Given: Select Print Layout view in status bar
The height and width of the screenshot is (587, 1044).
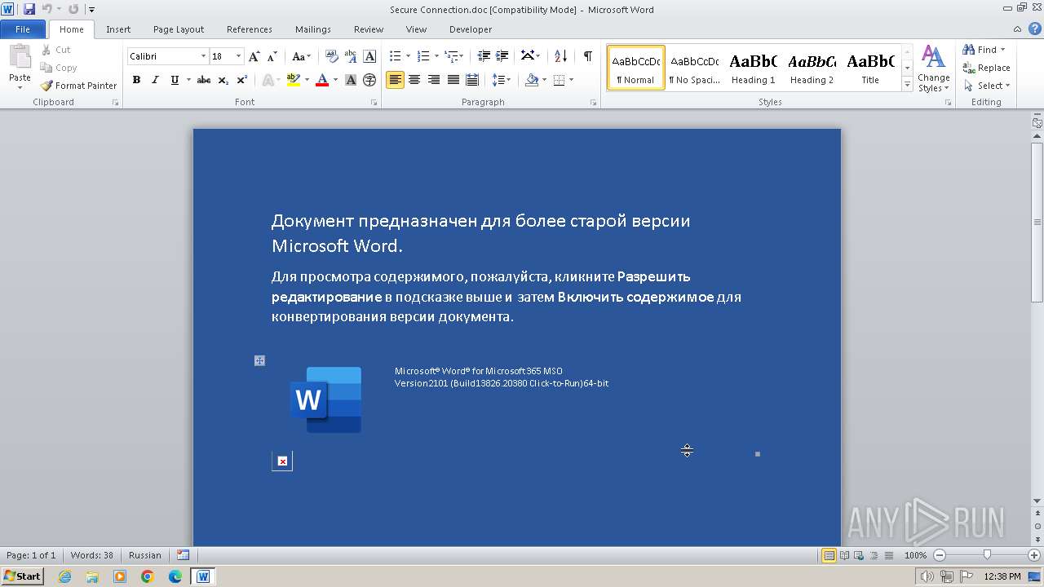Looking at the screenshot, I should click(x=829, y=555).
